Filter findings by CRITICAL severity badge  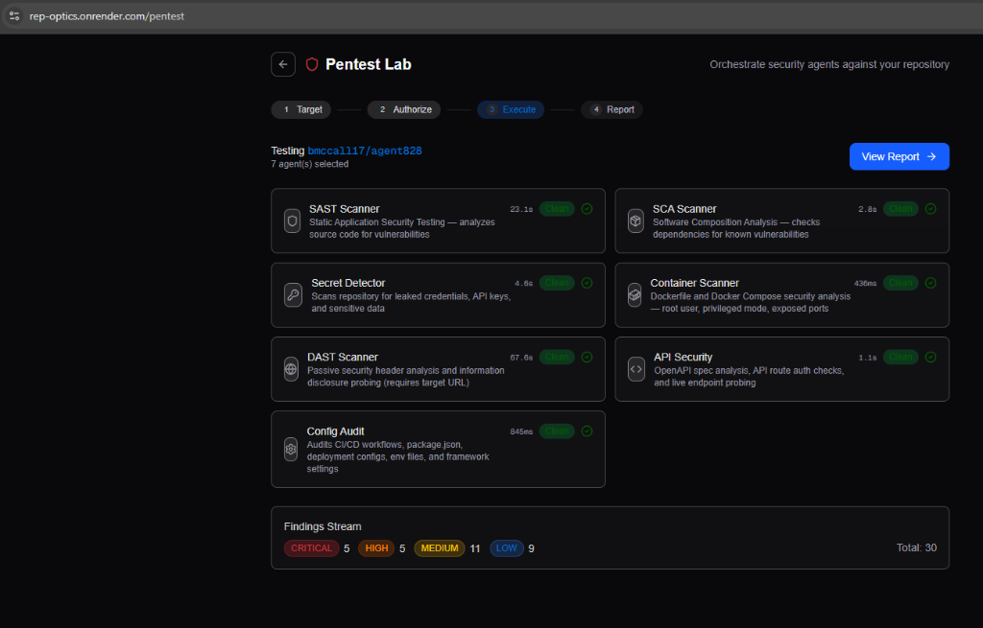[311, 548]
